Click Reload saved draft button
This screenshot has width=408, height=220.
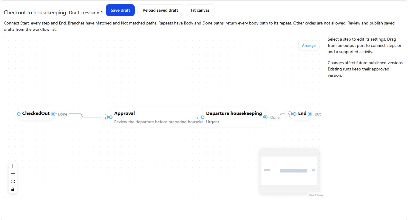pos(160,10)
